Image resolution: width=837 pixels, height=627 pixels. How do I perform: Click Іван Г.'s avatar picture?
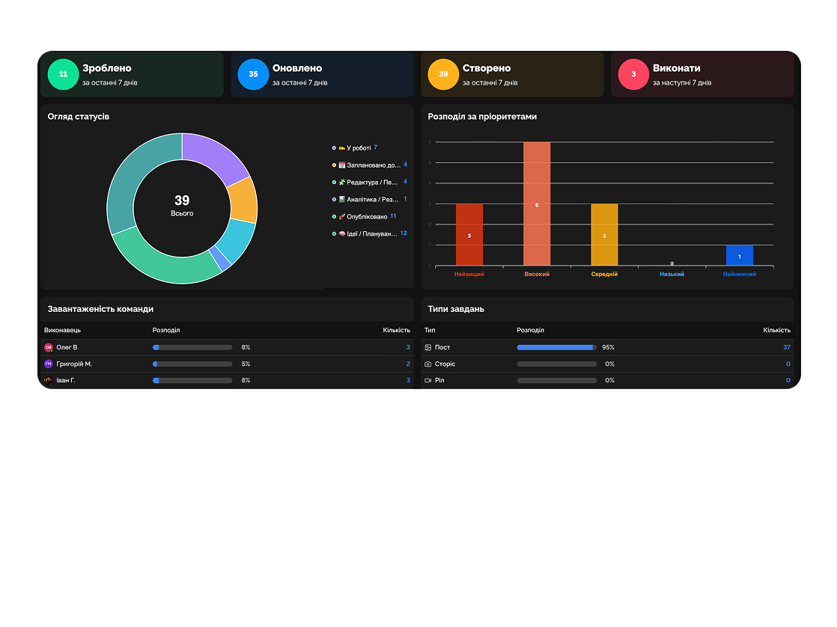[x=49, y=380]
